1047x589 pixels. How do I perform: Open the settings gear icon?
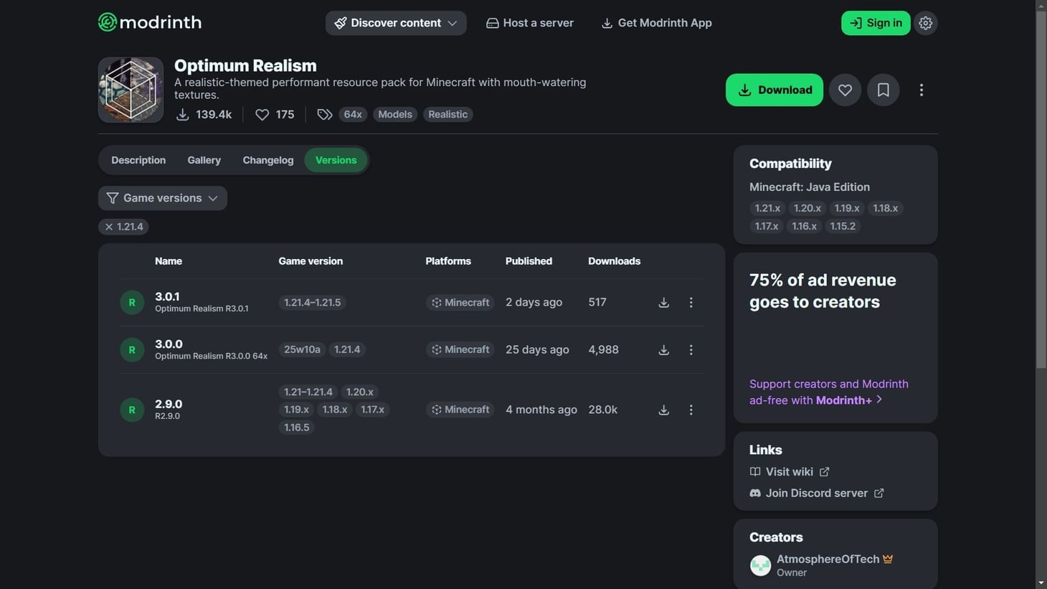[x=925, y=23]
